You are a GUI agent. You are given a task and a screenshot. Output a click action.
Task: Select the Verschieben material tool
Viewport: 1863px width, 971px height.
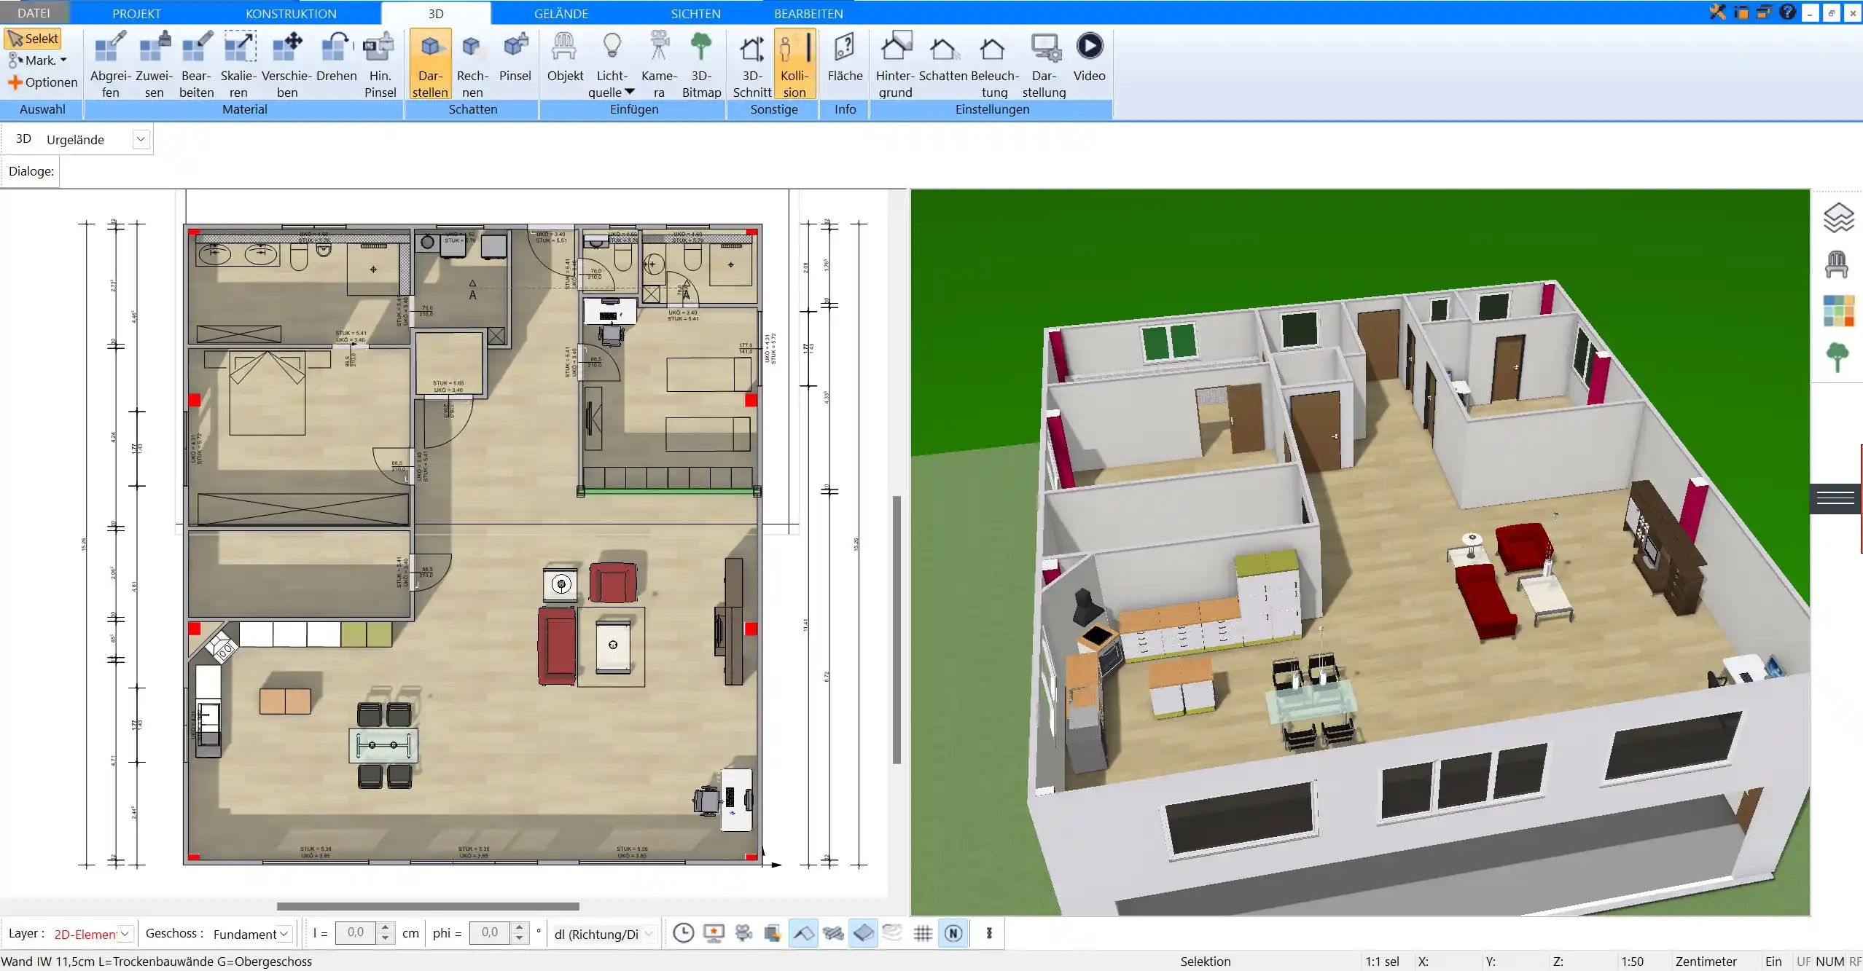(287, 64)
